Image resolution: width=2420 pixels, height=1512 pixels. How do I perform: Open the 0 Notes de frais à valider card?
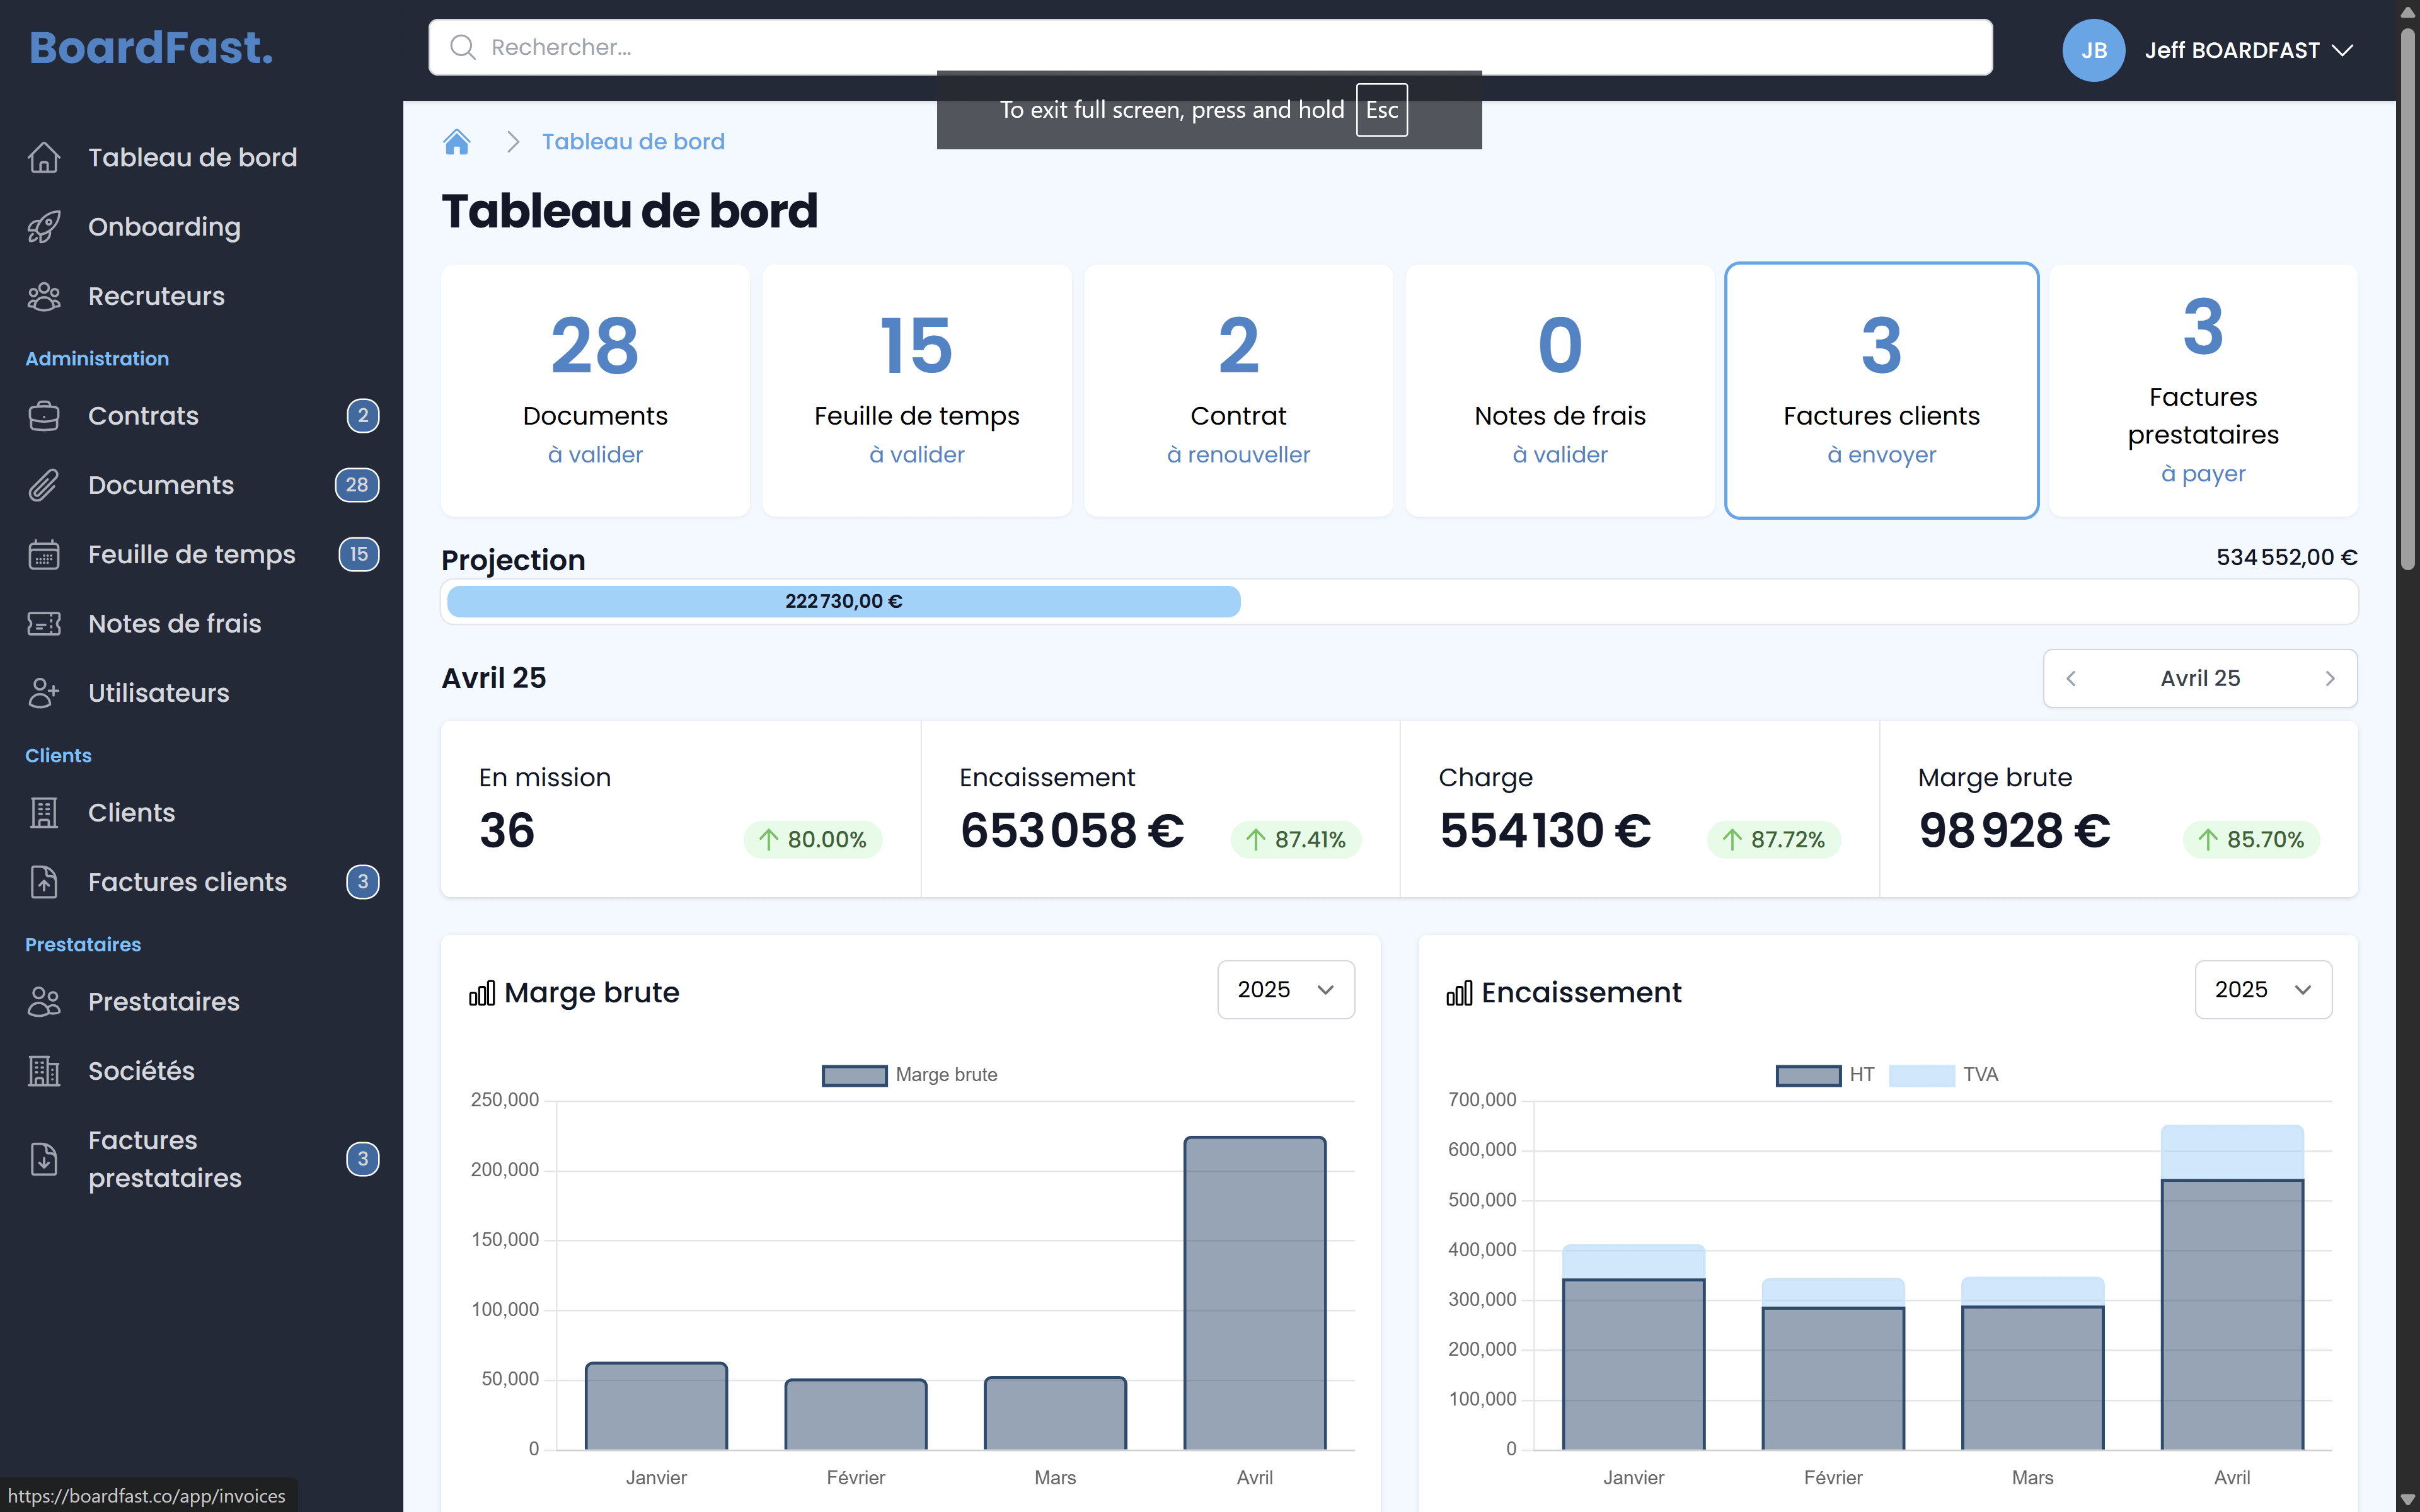pos(1560,390)
